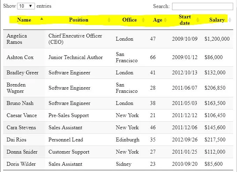The height and width of the screenshot is (172, 237).
Task: Click Donna Snider's age value 27
Action: coord(153,152)
